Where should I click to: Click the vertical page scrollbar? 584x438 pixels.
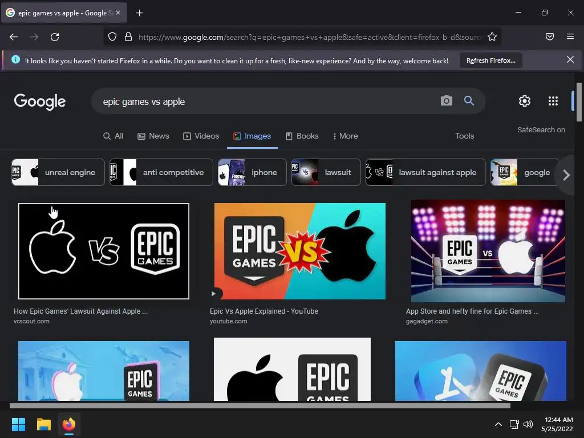[x=579, y=102]
